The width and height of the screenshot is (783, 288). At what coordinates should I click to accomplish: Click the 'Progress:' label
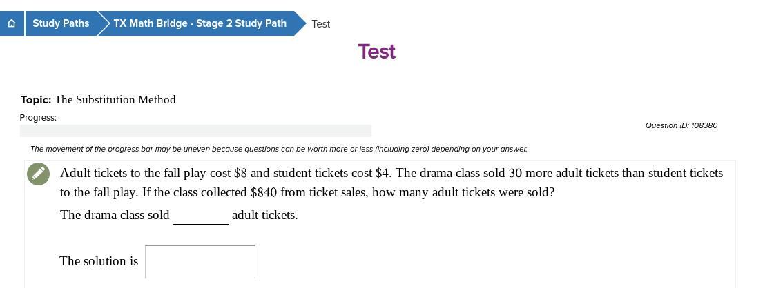(38, 118)
